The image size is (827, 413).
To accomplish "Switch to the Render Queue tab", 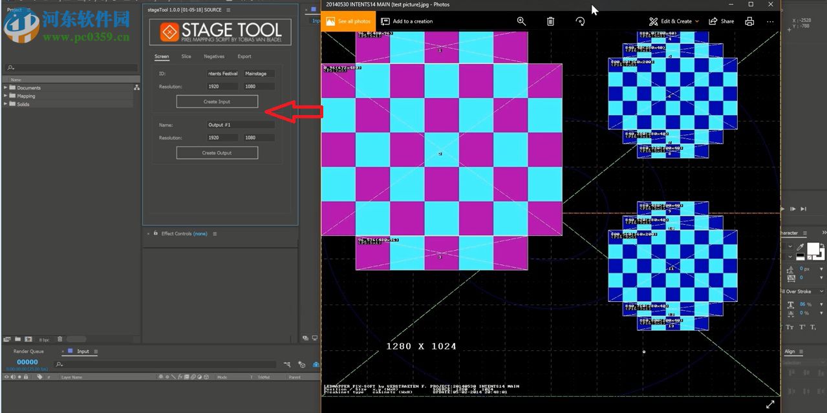I will click(28, 351).
